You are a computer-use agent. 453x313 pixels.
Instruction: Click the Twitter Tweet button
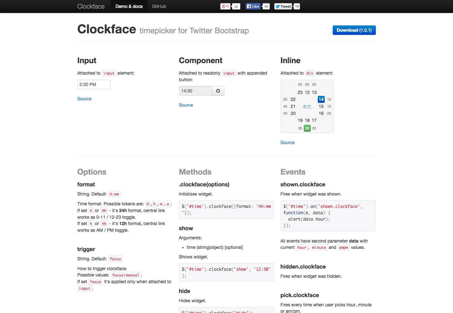[283, 6]
